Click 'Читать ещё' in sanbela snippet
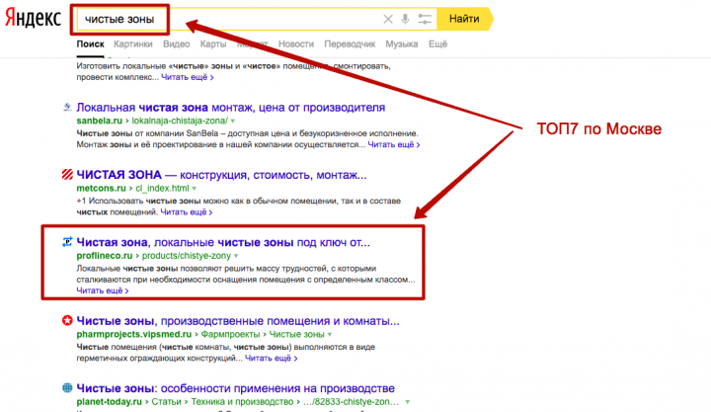The width and height of the screenshot is (711, 412). pos(394,145)
